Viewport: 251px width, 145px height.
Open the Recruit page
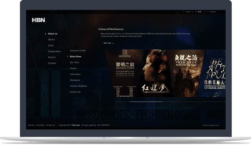(x=52, y=57)
